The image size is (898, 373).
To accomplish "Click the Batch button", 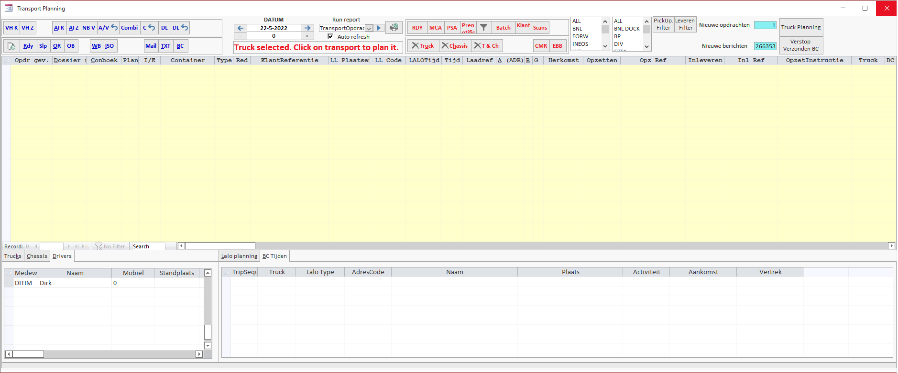I will [x=504, y=28].
